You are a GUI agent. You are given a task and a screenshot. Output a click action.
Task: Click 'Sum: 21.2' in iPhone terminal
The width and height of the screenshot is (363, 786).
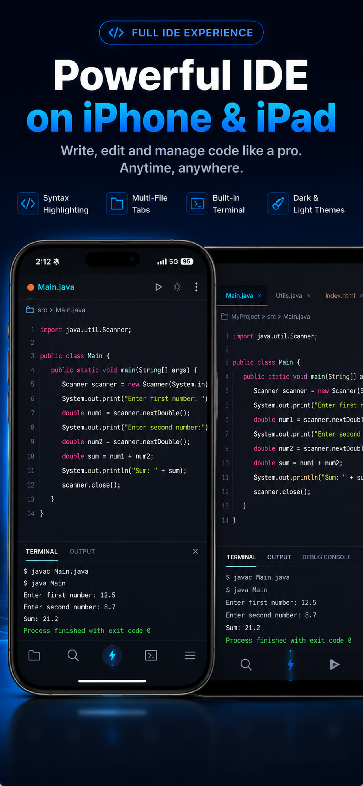pos(40,619)
